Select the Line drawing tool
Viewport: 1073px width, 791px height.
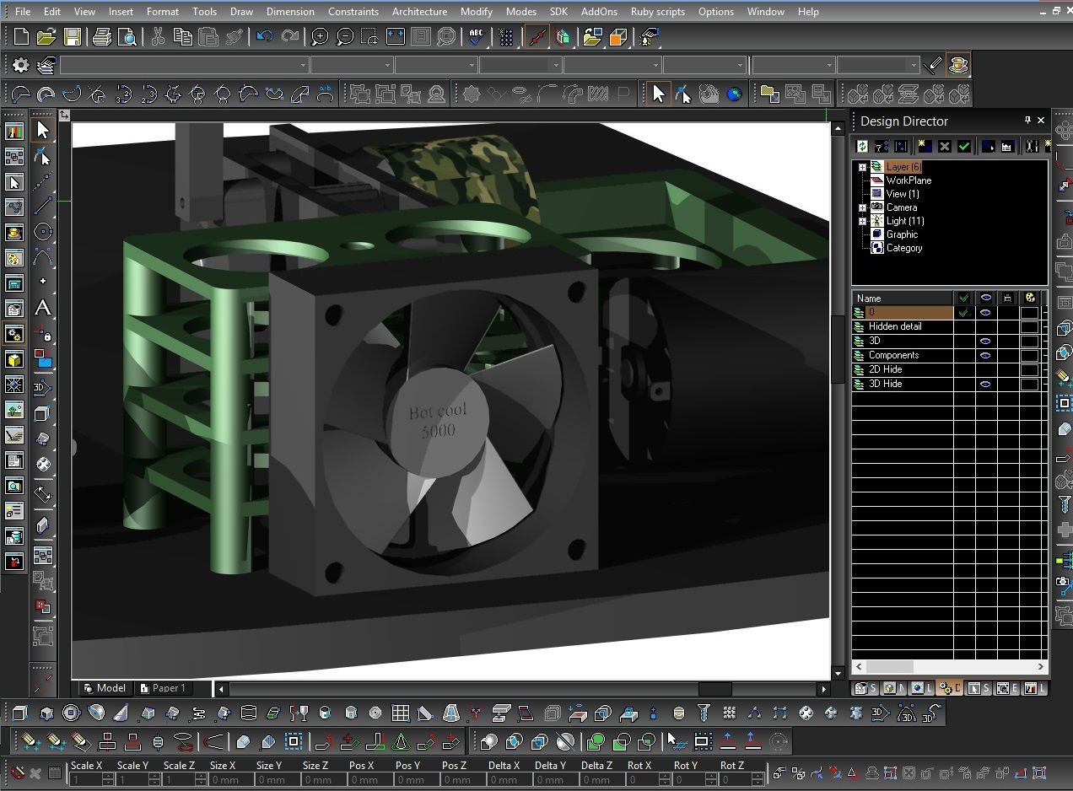(43, 206)
